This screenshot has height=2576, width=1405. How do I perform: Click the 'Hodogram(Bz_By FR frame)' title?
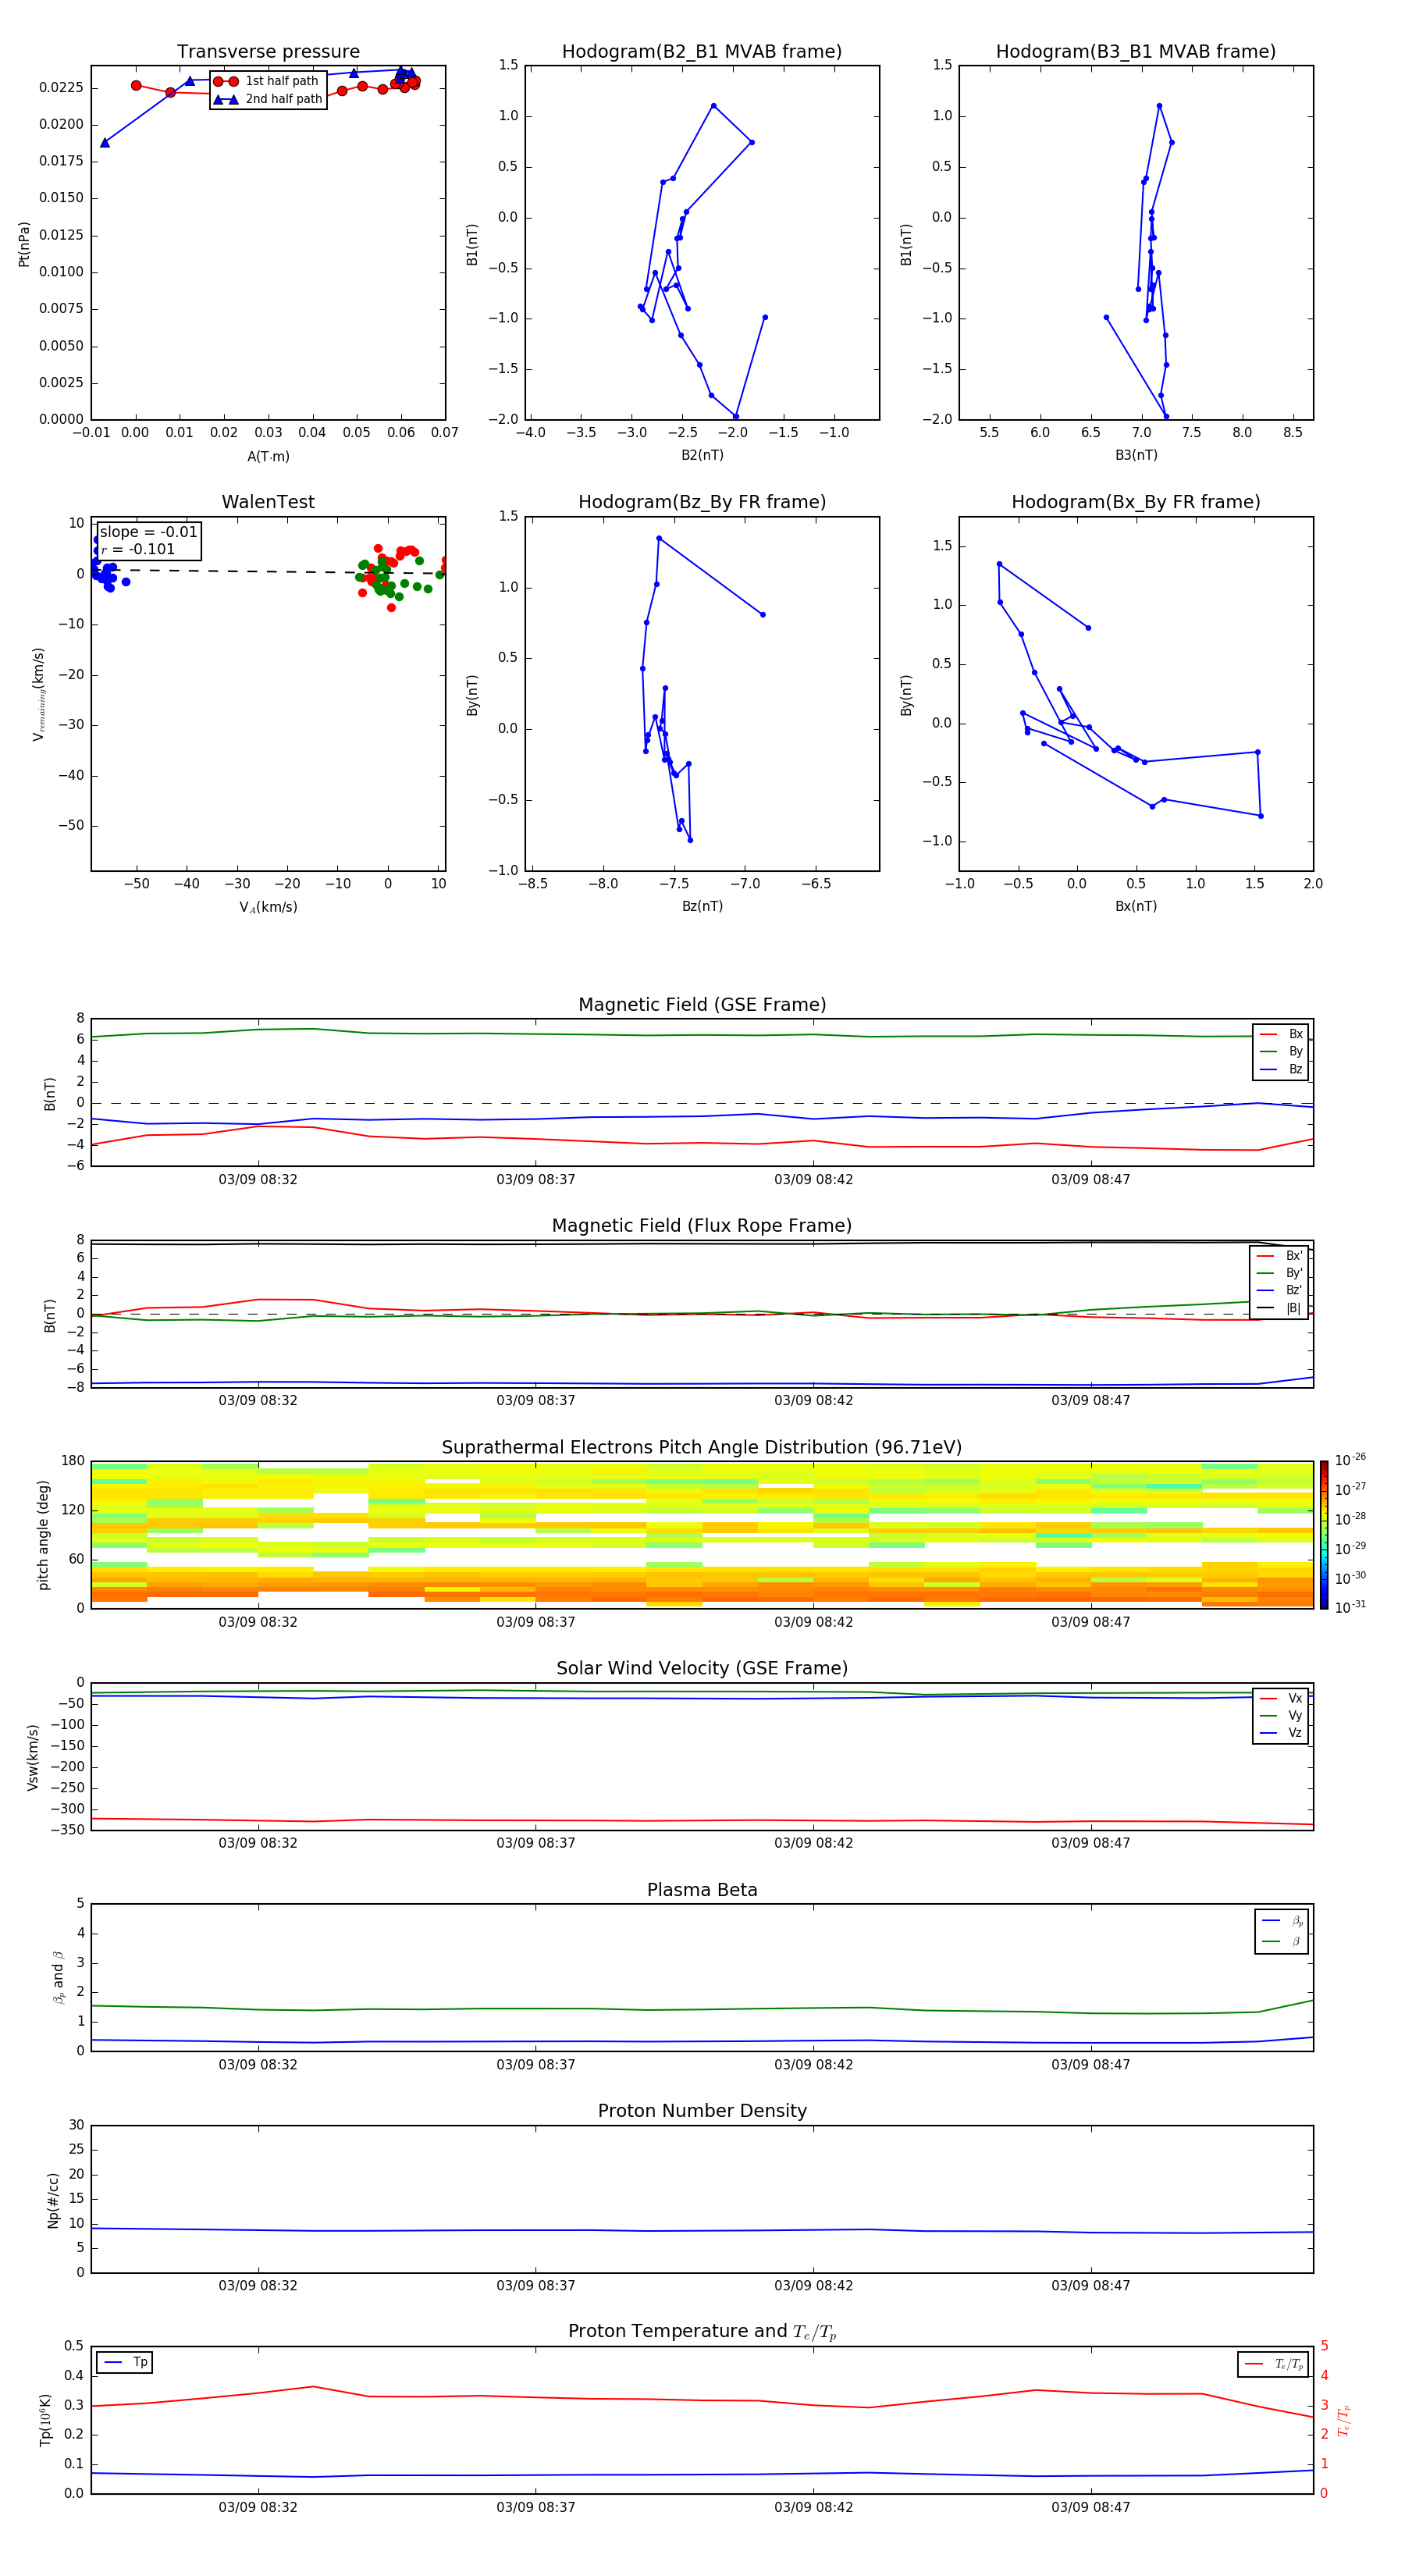click(x=702, y=502)
